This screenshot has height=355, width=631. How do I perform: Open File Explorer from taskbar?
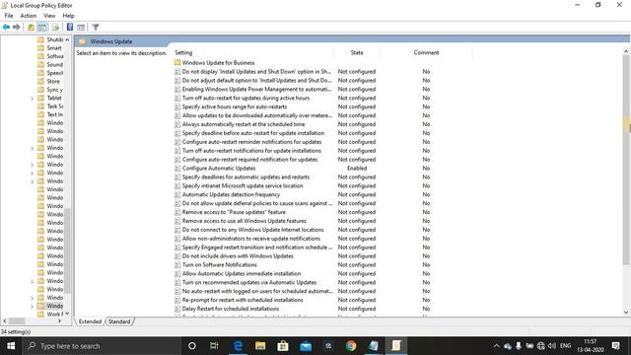tap(260, 346)
